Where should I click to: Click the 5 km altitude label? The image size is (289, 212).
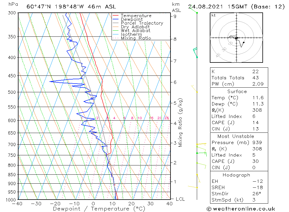pyautogui.click(x=175, y=103)
